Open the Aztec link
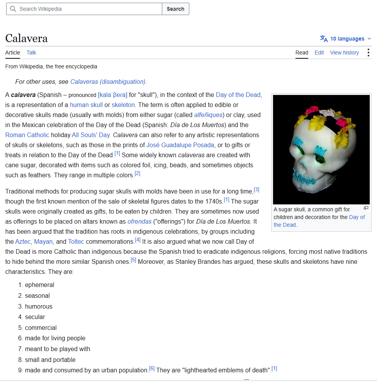Viewport: 377px width, 382px height. [23, 241]
